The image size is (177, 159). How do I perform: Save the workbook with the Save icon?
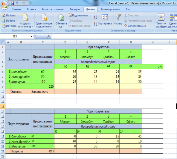(x=12, y=3)
